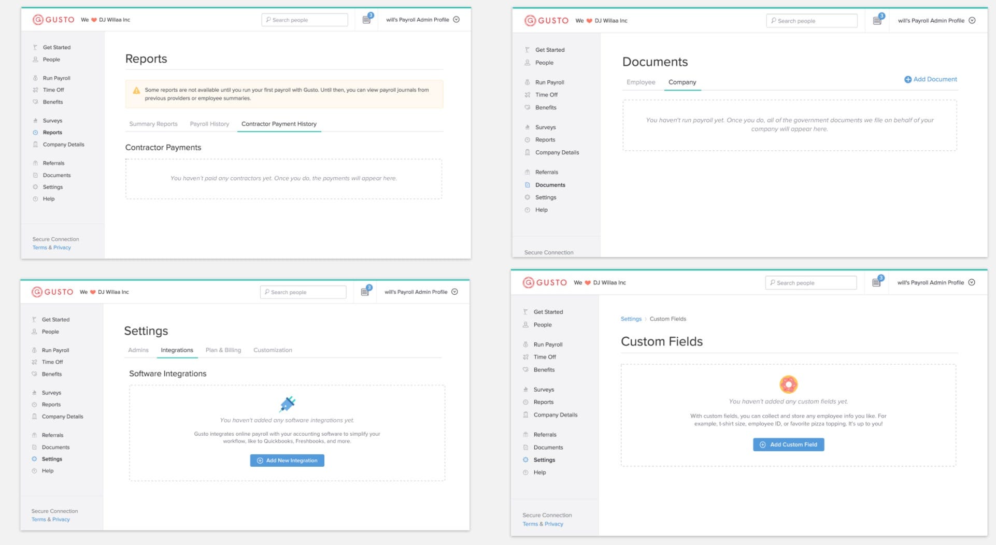Click the Company Details sidebar icon on the Custom Fields page
Viewport: 996px width, 545px height.
click(x=525, y=415)
